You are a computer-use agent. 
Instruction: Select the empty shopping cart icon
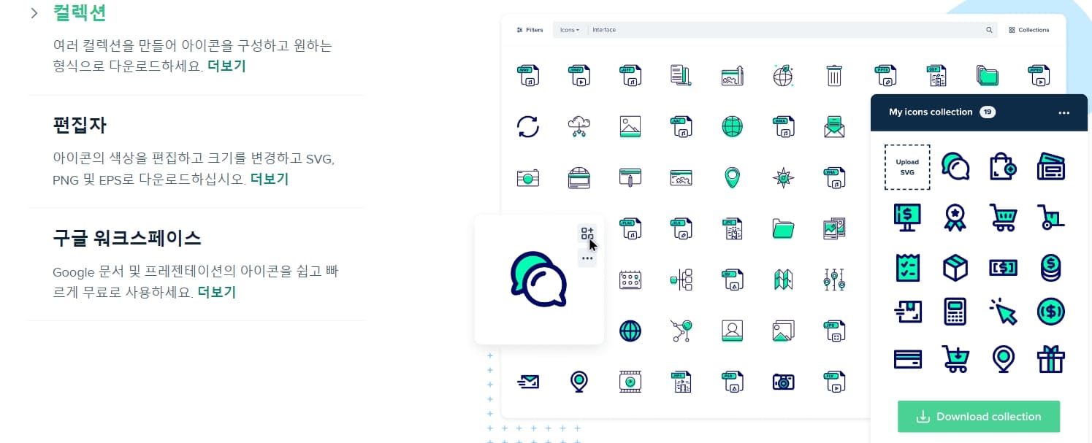(x=1003, y=217)
